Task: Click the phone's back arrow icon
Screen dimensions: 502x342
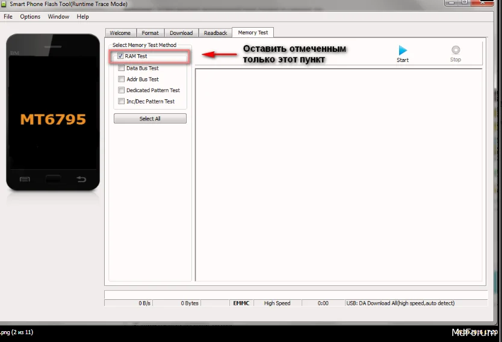Action: (81, 179)
